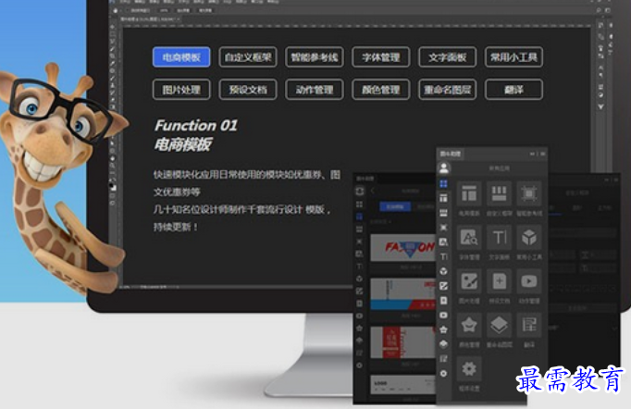This screenshot has width=631, height=409.
Task: Open 文字面板 T tile in the plugin grid
Action: click(x=499, y=238)
